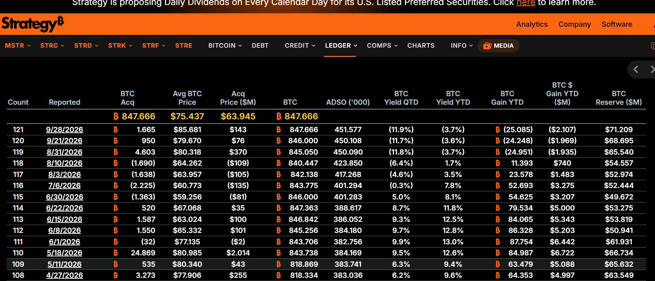
Task: Open the 8/3/2026 report link
Action: coord(64,175)
